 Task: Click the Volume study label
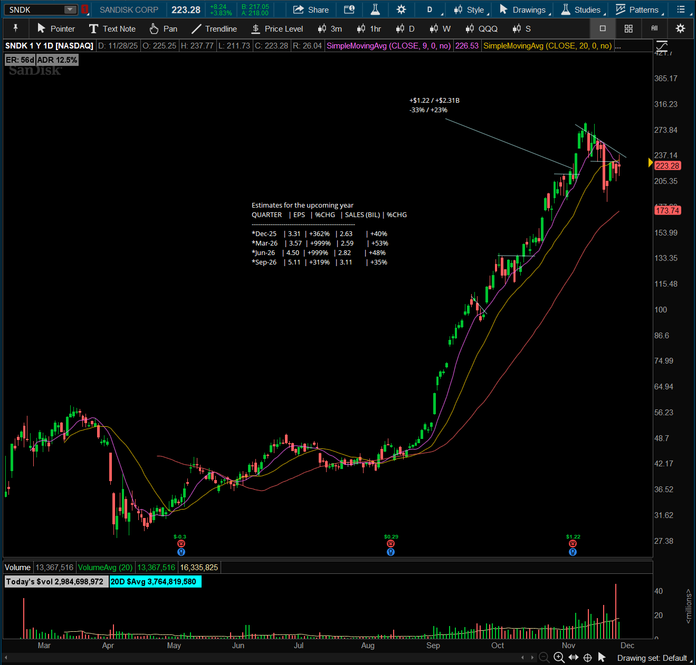(18, 568)
